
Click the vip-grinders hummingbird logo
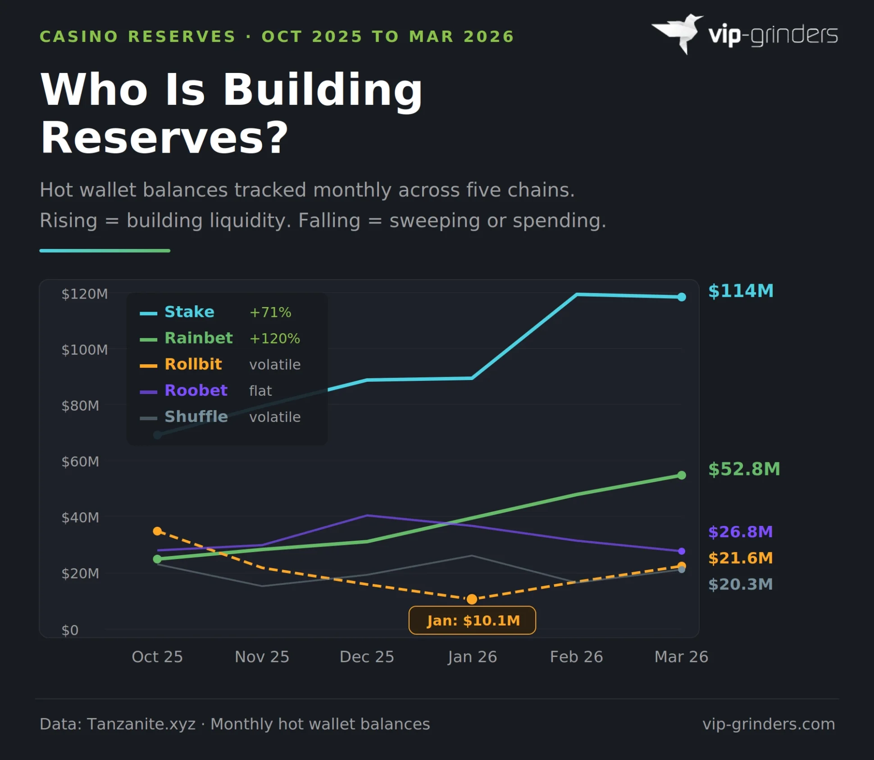677,34
